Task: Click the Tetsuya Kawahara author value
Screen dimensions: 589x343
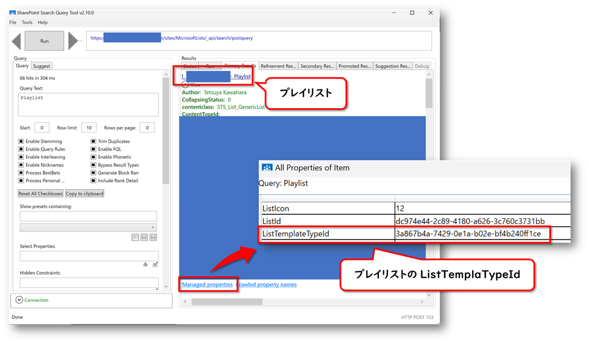Action: [225, 92]
